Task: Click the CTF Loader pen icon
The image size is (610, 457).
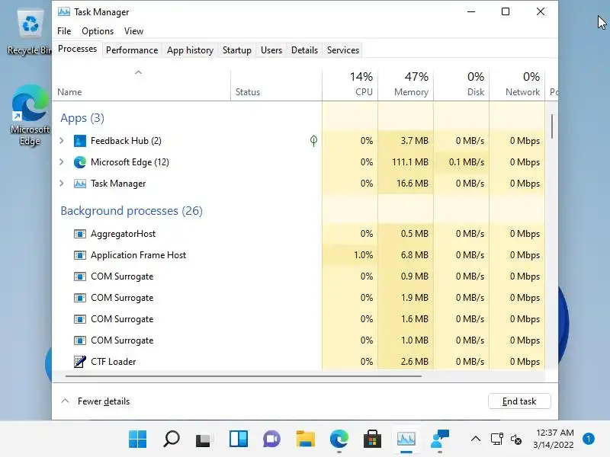Action: click(x=80, y=362)
